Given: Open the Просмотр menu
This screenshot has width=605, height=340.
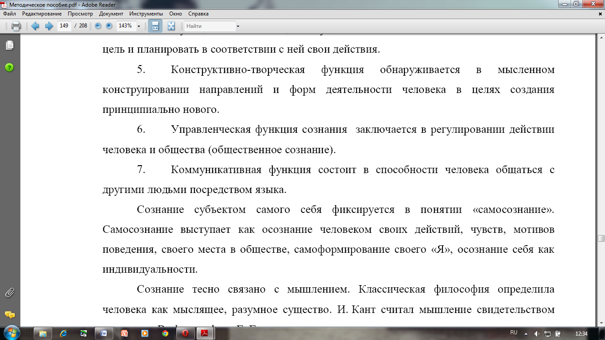Looking at the screenshot, I should [80, 14].
